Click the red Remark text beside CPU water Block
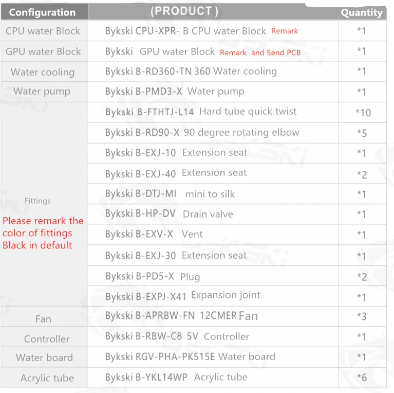 click(x=285, y=31)
